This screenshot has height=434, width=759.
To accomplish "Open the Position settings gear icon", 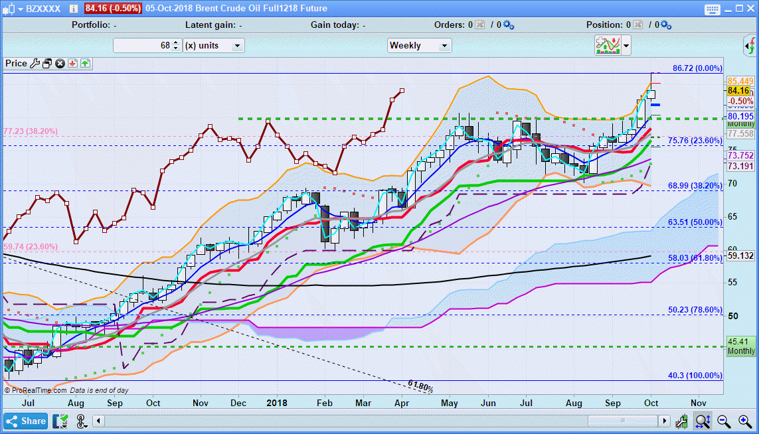I will tap(667, 25).
